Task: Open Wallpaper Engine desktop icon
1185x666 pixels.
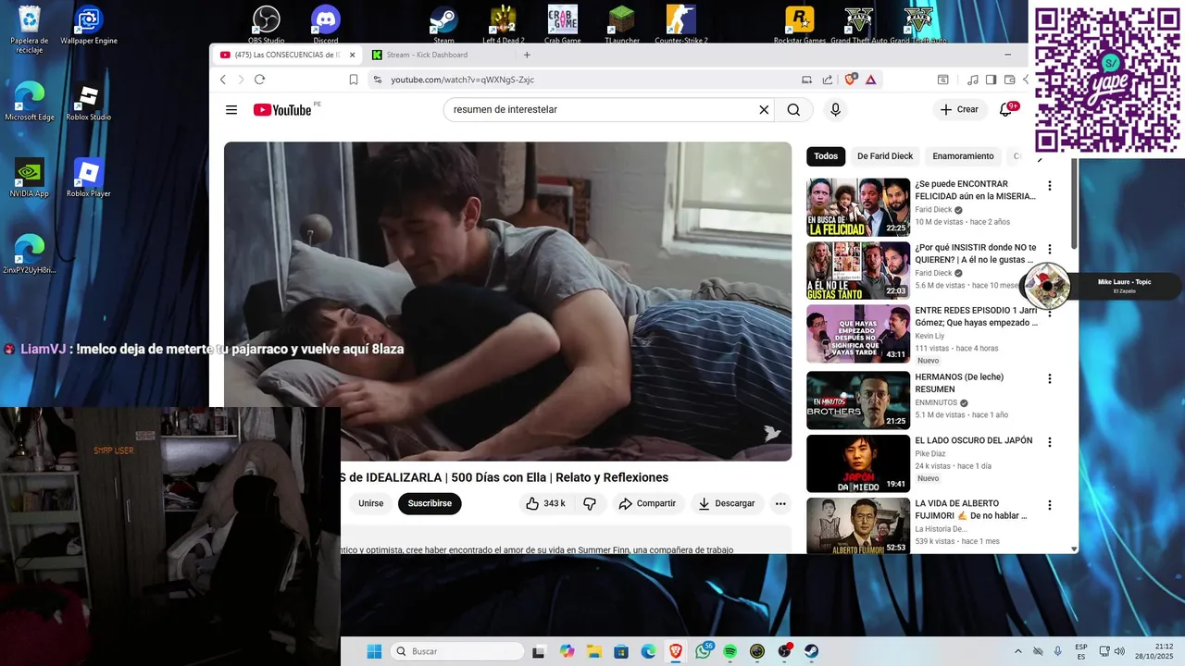Action: click(89, 25)
